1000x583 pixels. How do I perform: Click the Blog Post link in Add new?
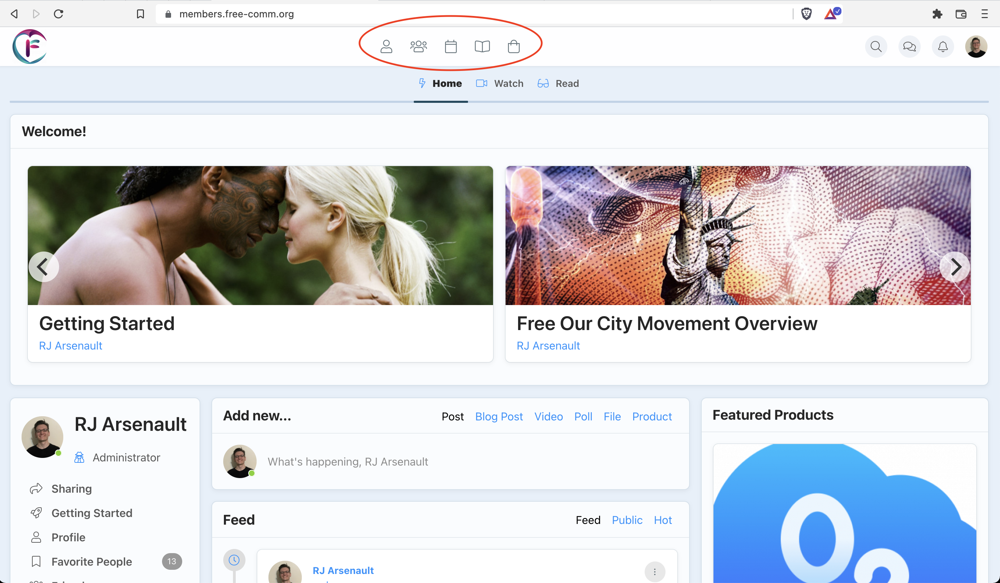tap(499, 417)
